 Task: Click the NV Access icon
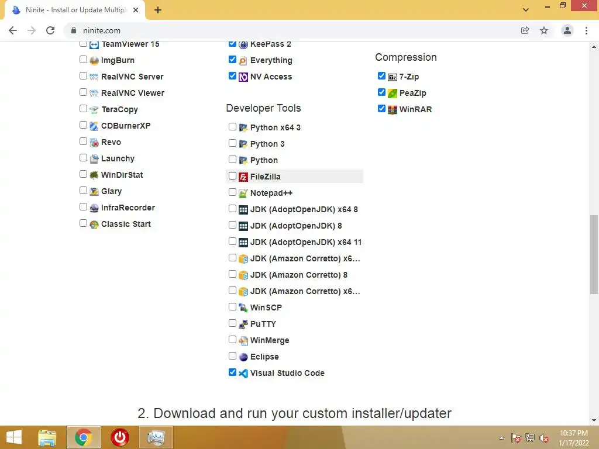click(243, 77)
